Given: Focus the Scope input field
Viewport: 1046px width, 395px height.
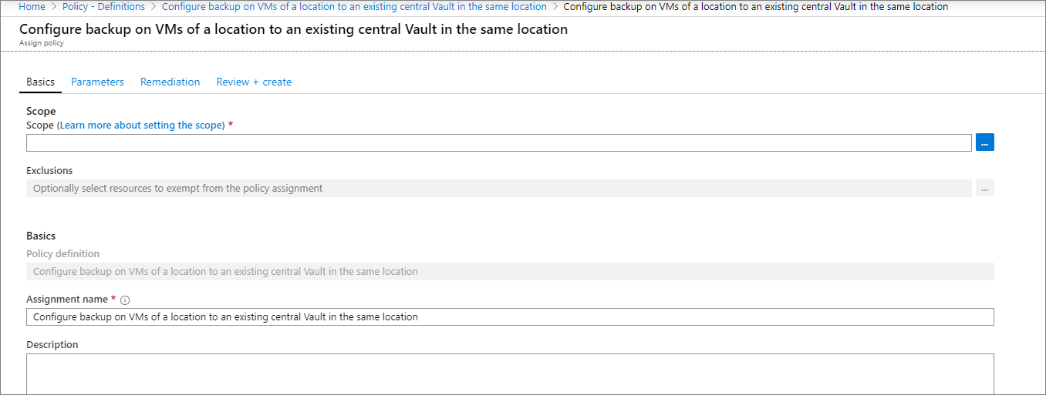Looking at the screenshot, I should (498, 142).
